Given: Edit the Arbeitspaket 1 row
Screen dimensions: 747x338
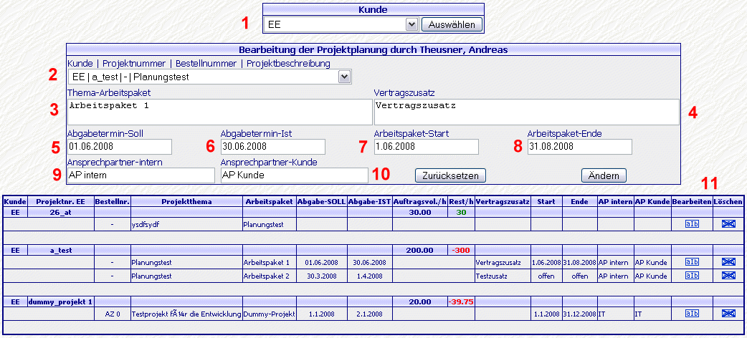Looking at the screenshot, I should pos(692,262).
